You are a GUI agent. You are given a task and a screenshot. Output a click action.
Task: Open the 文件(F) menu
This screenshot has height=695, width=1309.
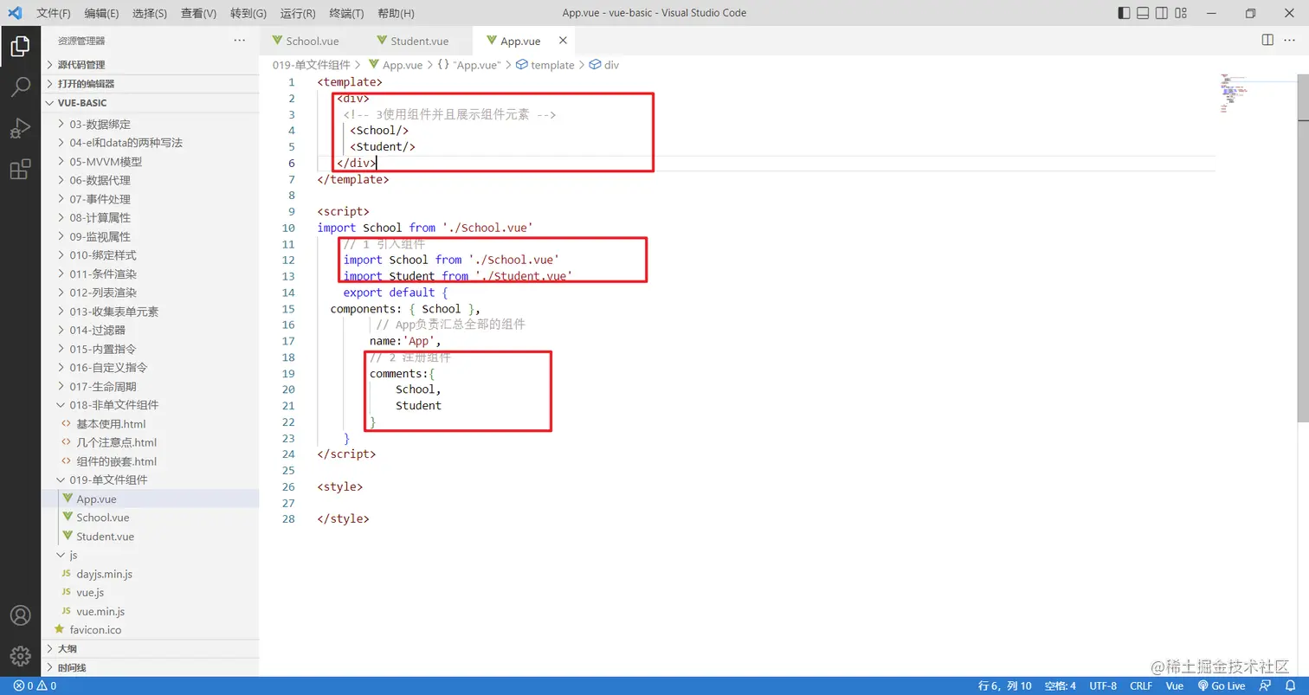point(54,13)
